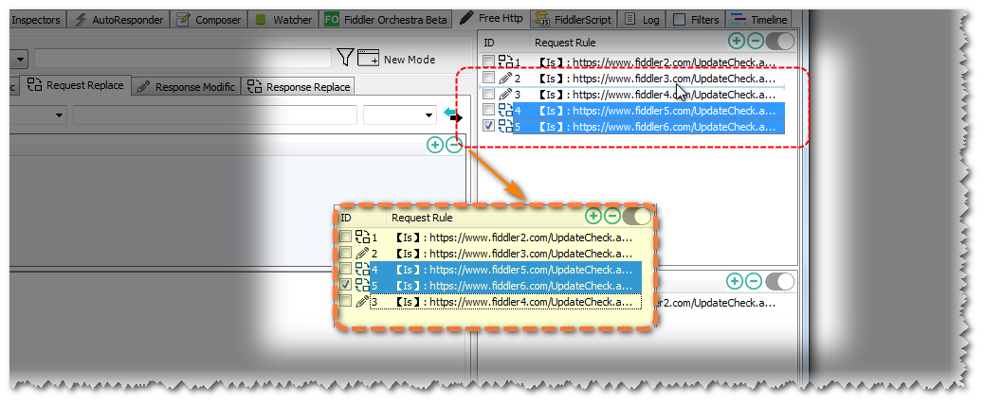Viewport: 985px width, 405px height.
Task: Open the AutoResponder tab
Action: click(119, 20)
